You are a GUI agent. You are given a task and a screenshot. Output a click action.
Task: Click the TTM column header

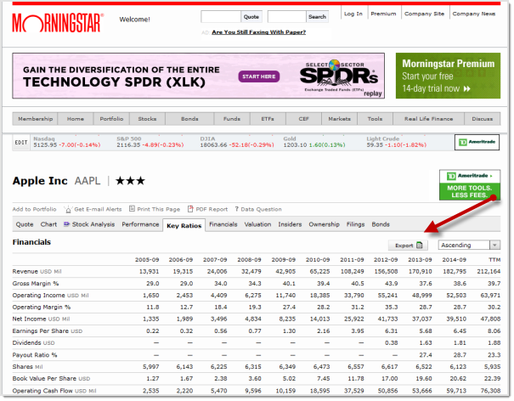point(494,260)
